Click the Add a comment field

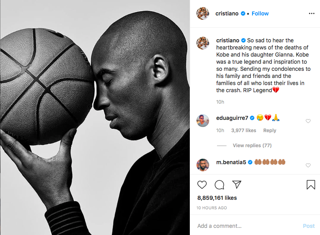tap(248, 226)
